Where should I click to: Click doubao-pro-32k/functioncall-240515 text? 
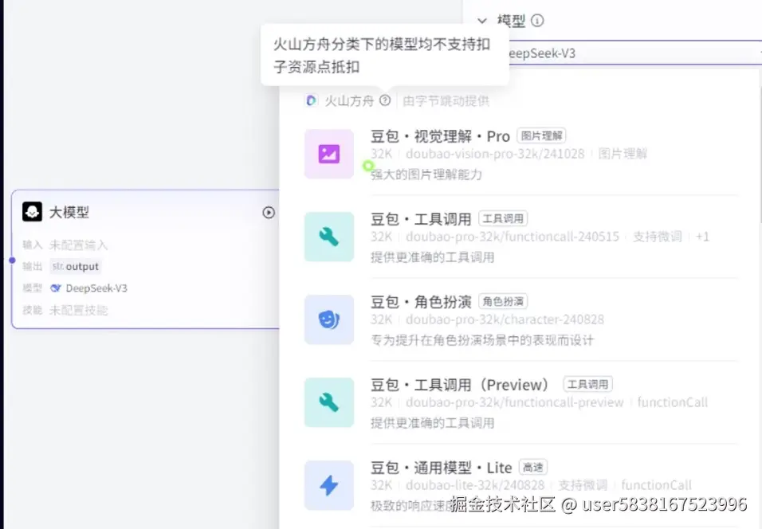click(x=513, y=237)
